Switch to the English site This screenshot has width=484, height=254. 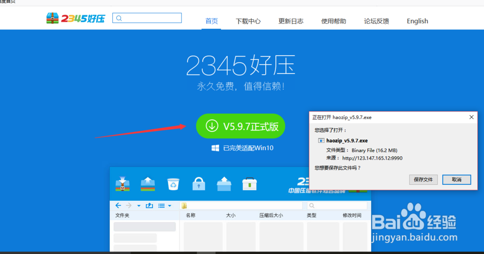tap(417, 21)
